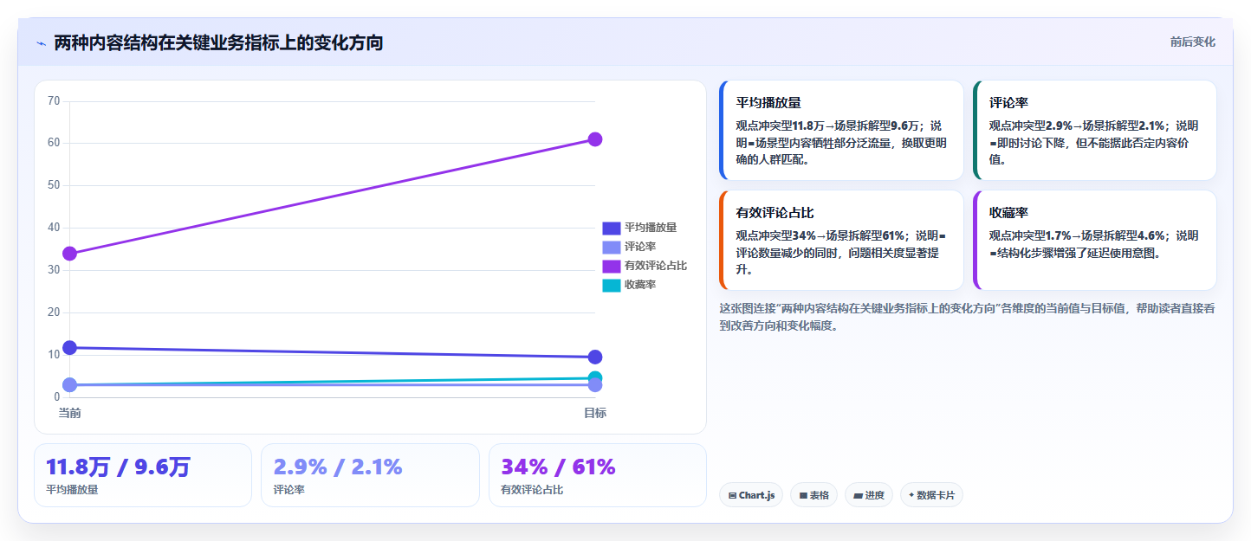This screenshot has width=1251, height=541.
Task: Toggle the 评论率 legend swatch
Action: click(612, 247)
